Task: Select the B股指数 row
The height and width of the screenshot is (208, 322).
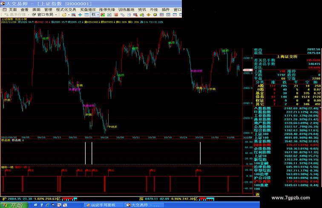Action: click(x=287, y=112)
